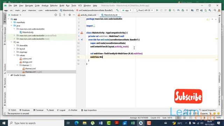Toggle the Favorites side panel
Image resolution: width=224 pixels, height=126 pixels.
coord(5,83)
